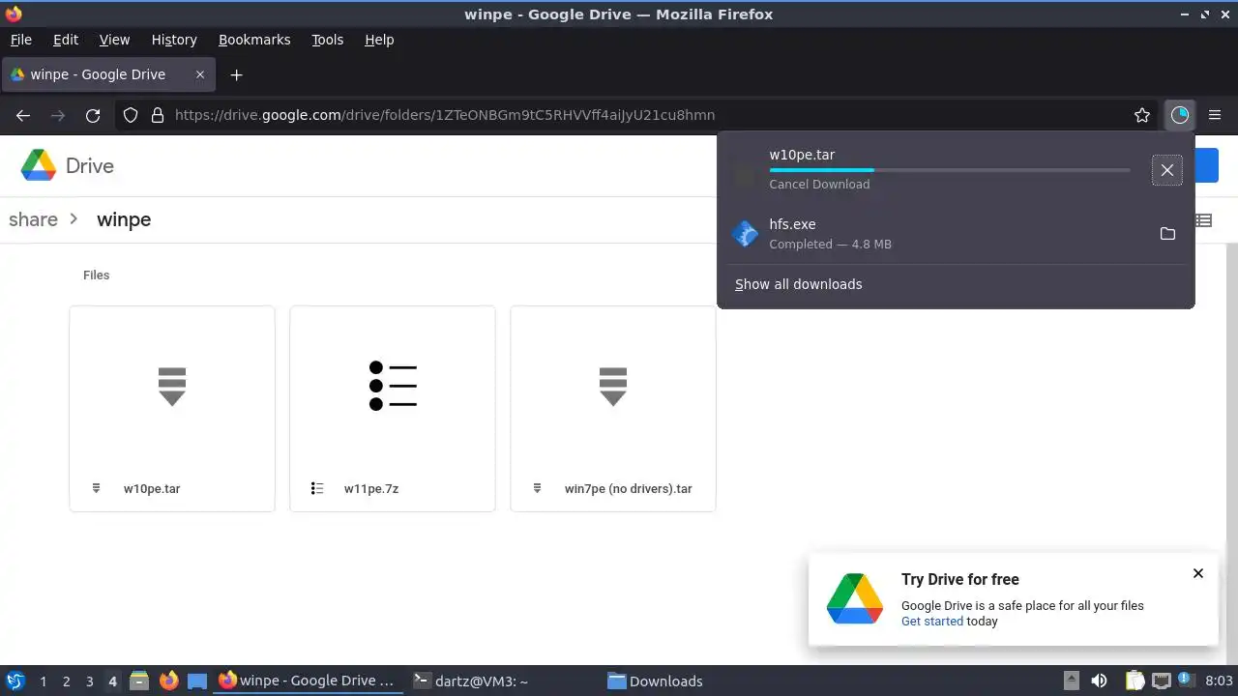Open the Help menu
Image resolution: width=1238 pixels, height=696 pixels.
(379, 40)
